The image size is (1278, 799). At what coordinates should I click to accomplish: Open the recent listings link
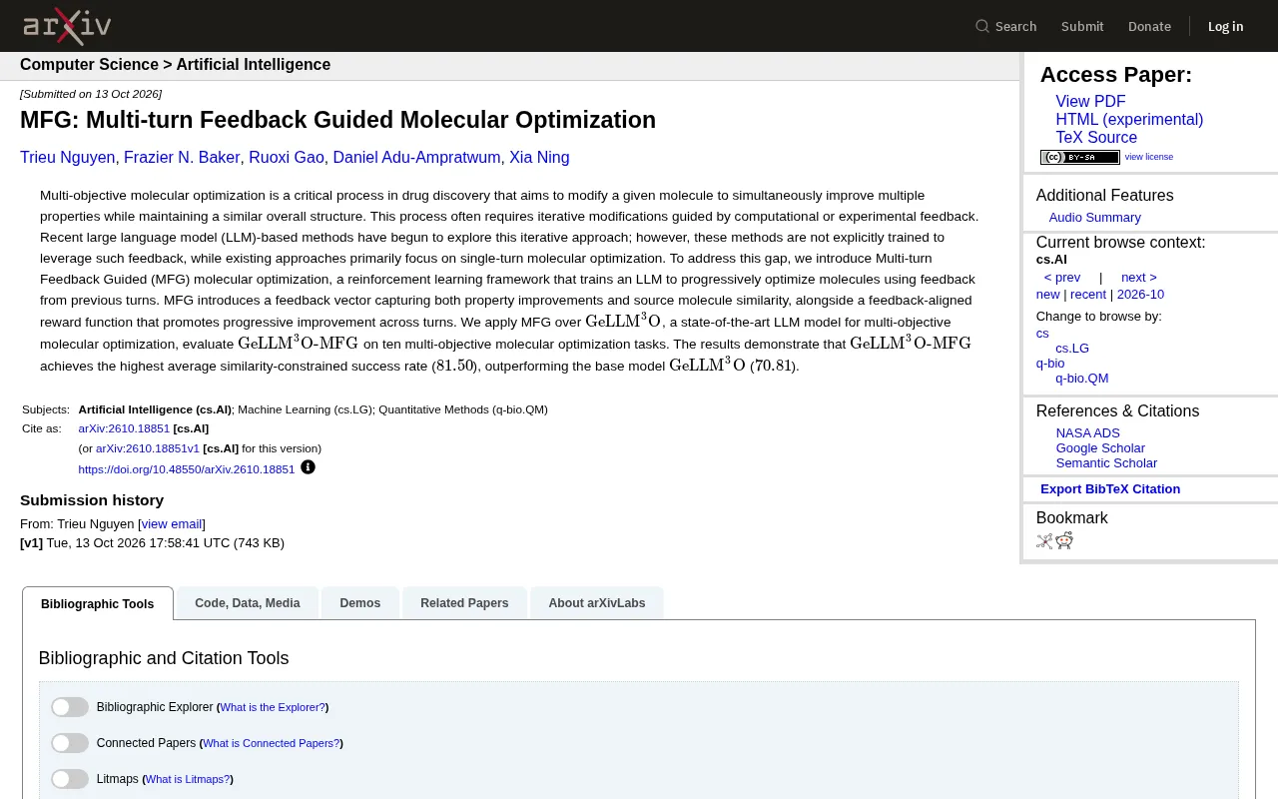pos(1088,295)
